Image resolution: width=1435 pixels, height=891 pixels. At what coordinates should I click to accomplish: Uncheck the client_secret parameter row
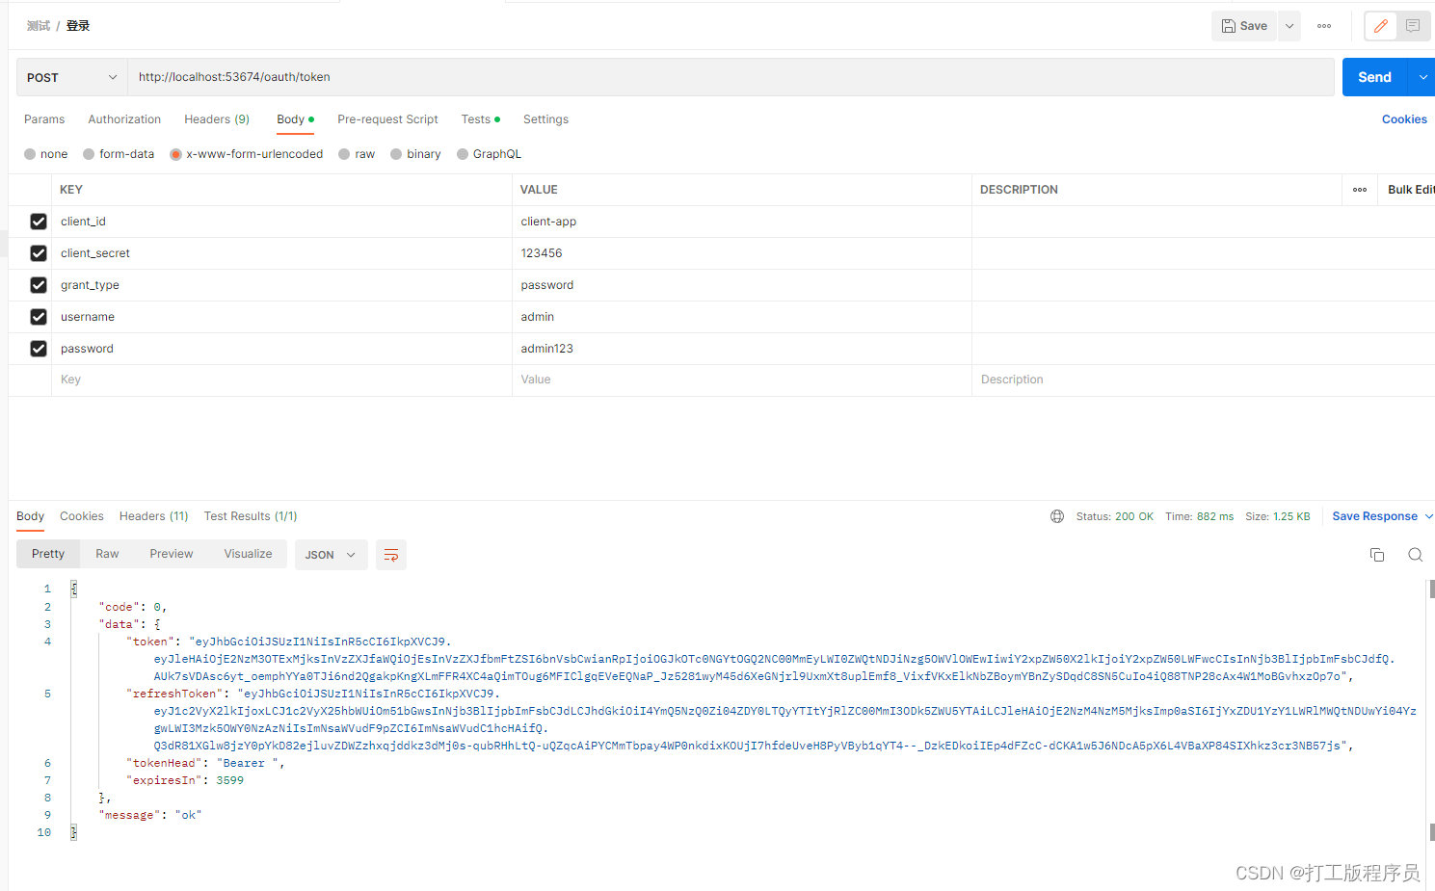click(39, 253)
